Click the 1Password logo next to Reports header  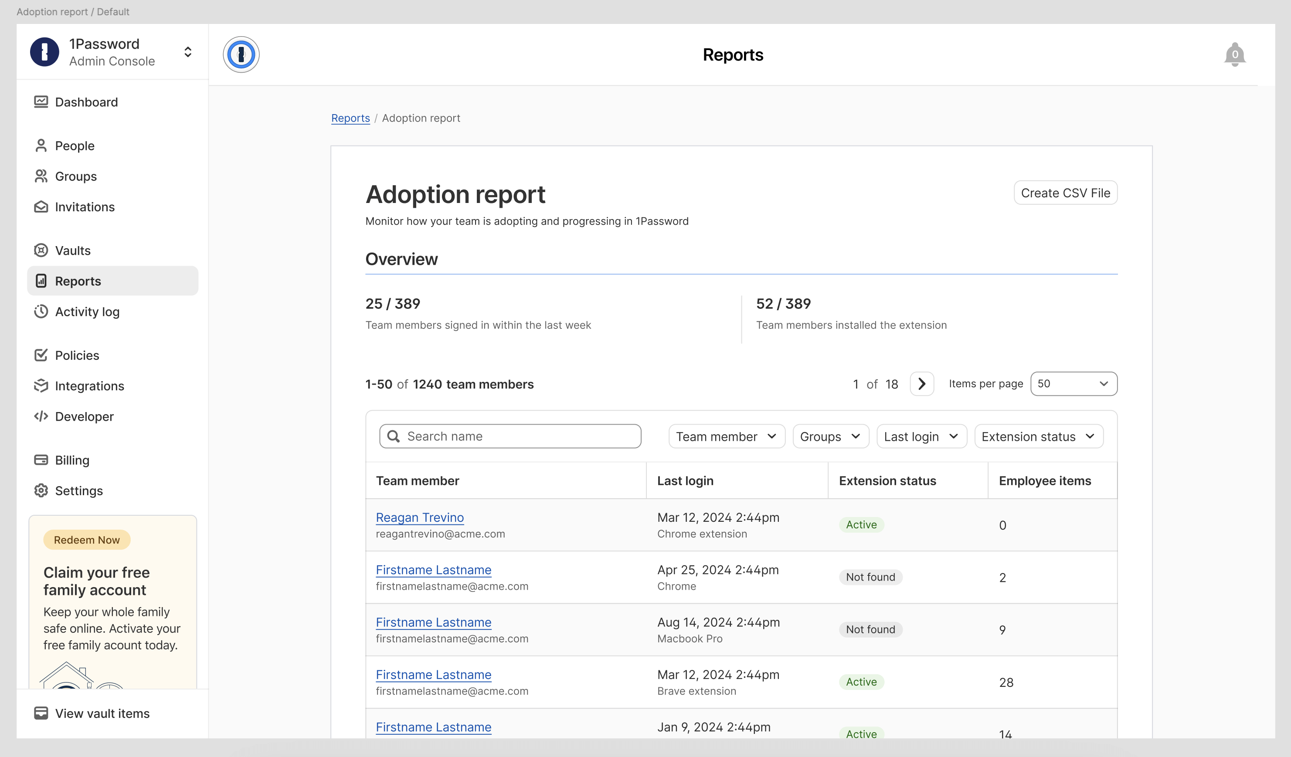coord(241,54)
